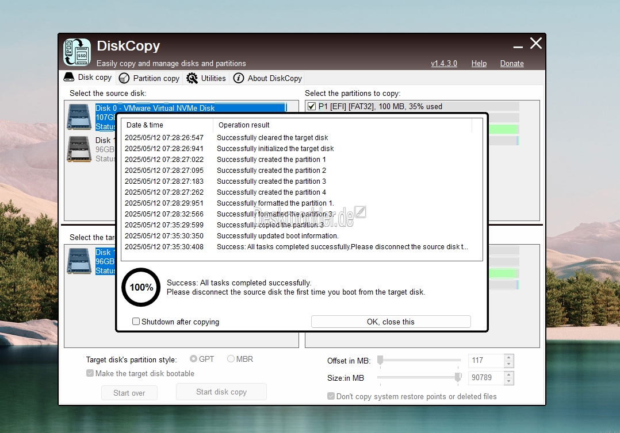The height and width of the screenshot is (433, 620).
Task: Select the 'Successfully initialized the target disk' row
Action: tap(296, 148)
